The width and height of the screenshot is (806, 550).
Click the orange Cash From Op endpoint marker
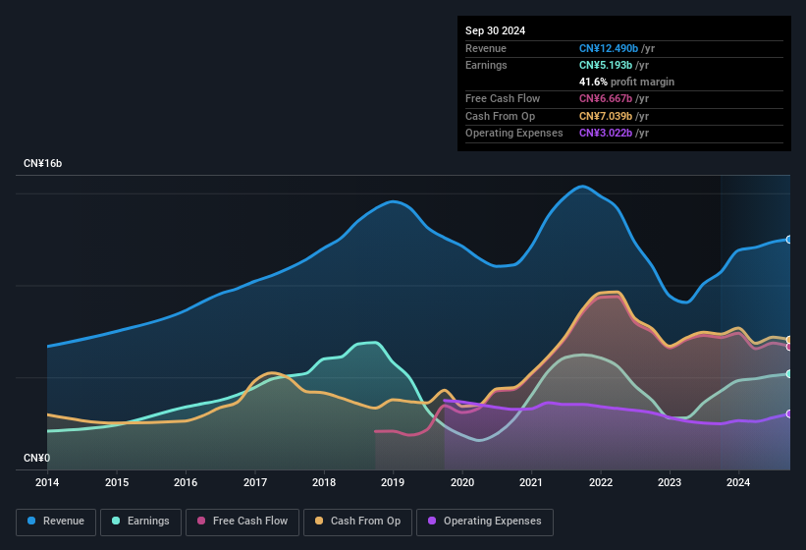coord(789,340)
